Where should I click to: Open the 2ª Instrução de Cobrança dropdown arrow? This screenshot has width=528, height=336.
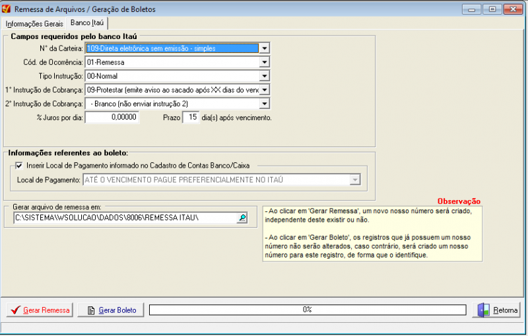[265, 104]
